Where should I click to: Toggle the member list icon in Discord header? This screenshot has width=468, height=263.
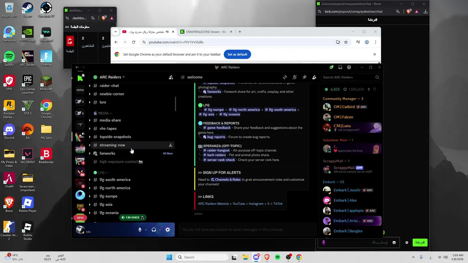click(314, 77)
